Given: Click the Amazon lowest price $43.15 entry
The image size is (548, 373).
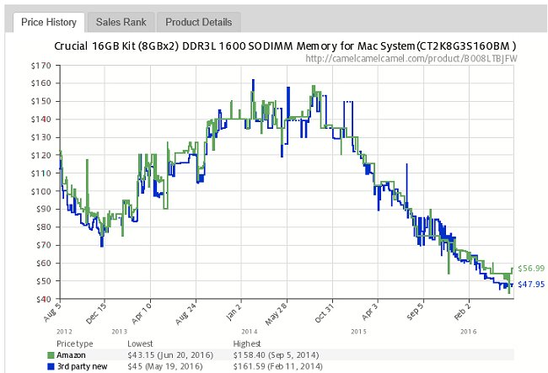Looking at the screenshot, I should (x=170, y=355).
